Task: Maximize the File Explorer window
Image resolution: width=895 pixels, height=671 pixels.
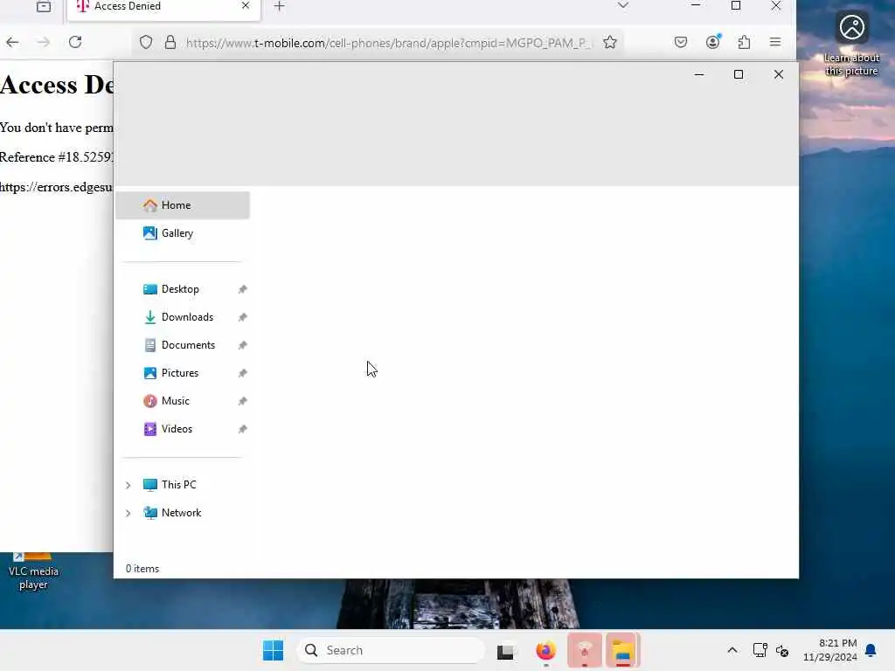Action: 738,75
